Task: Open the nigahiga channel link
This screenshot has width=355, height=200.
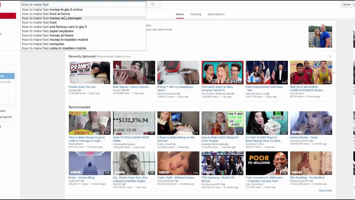Action: click(x=73, y=90)
